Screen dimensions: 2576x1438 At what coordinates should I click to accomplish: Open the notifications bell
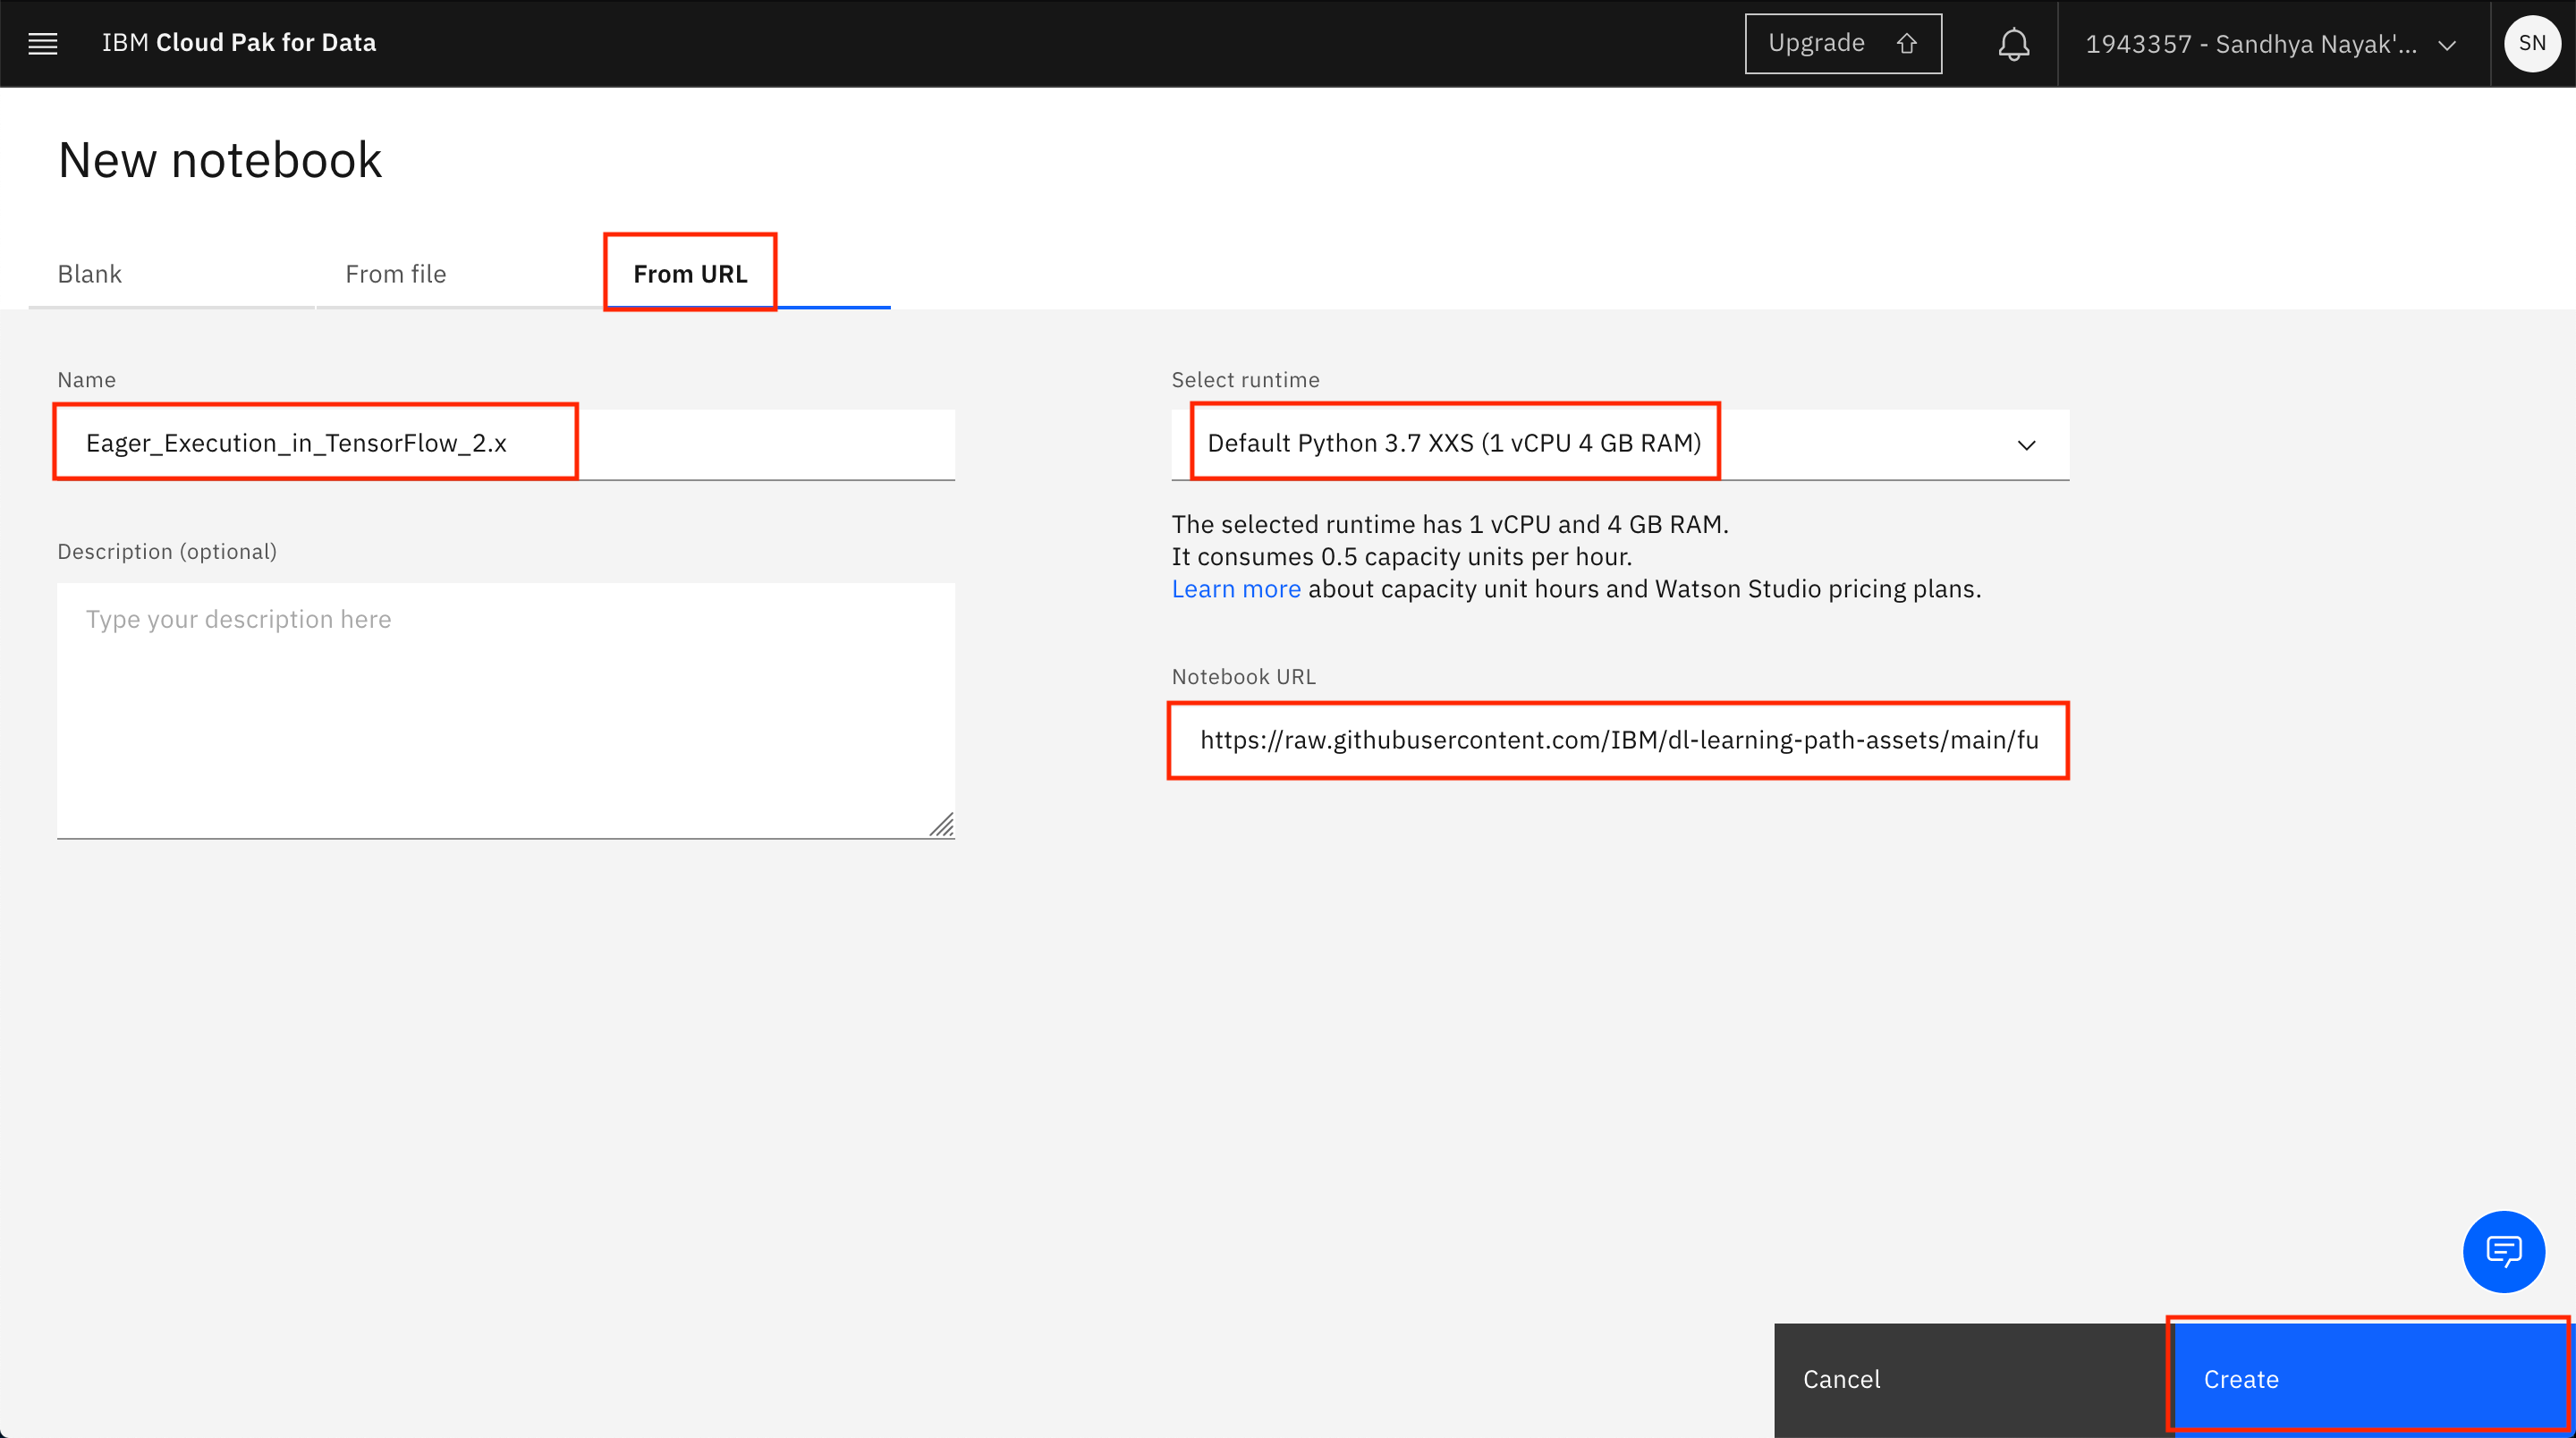coord(2013,44)
